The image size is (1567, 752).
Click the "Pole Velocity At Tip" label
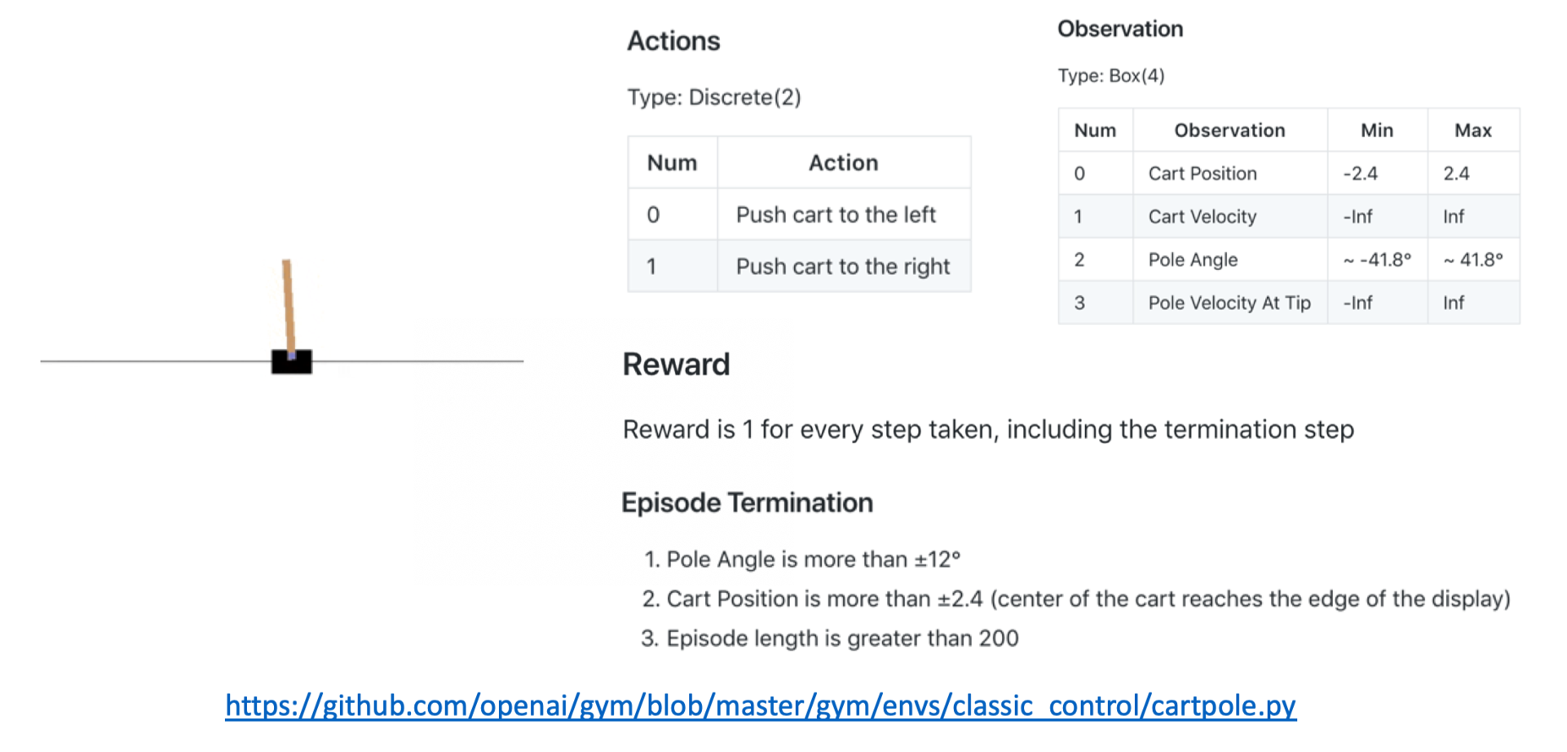click(x=1229, y=303)
